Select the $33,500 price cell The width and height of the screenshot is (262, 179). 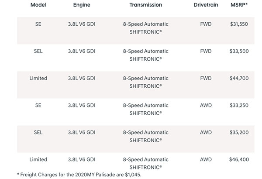pos(239,51)
